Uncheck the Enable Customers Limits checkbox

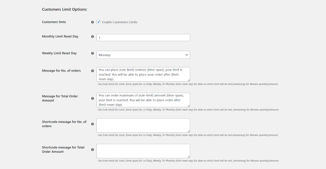(98, 22)
